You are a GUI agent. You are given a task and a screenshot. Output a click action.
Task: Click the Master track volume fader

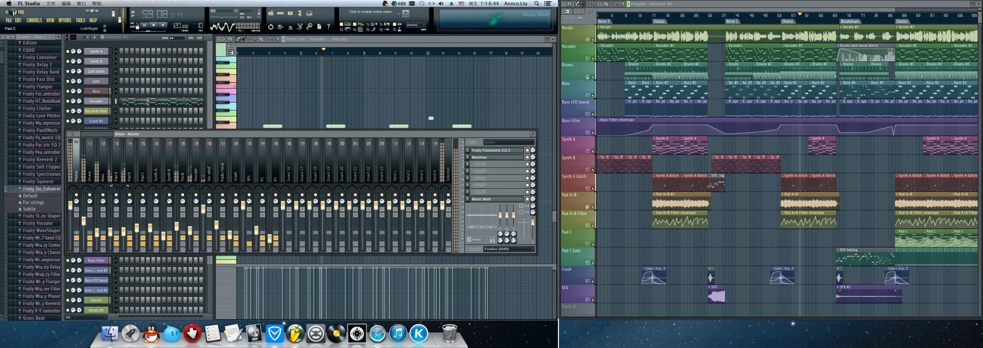coord(70,205)
